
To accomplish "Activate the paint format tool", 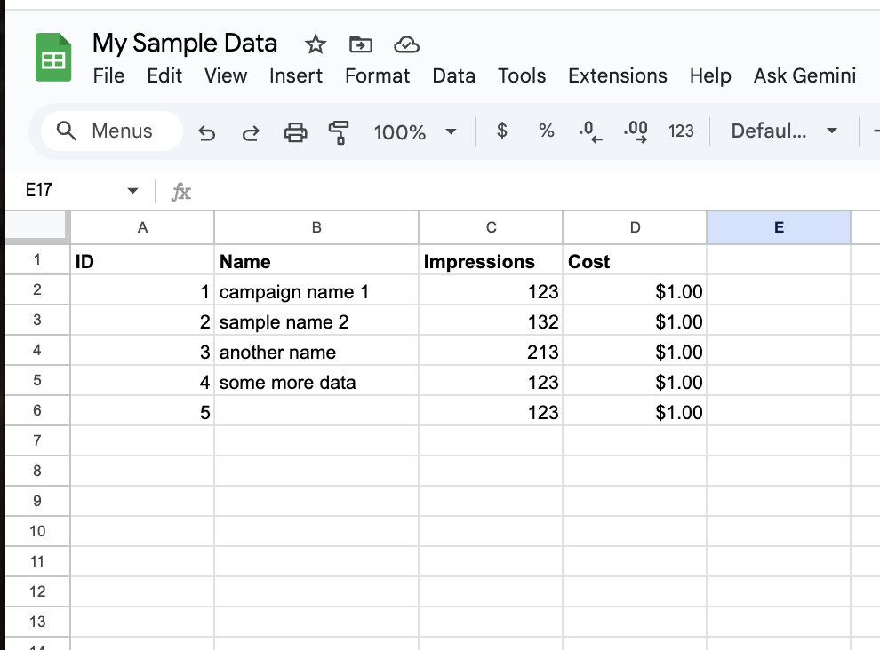I will 339,132.
